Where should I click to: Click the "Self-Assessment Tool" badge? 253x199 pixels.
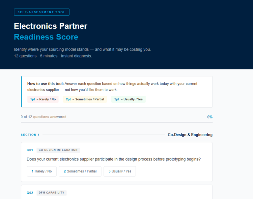[42, 12]
